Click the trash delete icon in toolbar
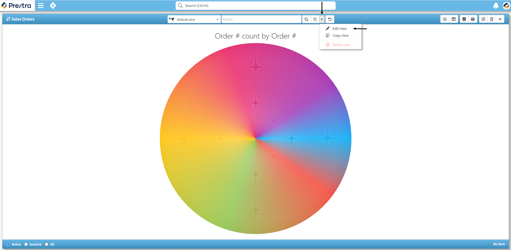 (x=492, y=19)
